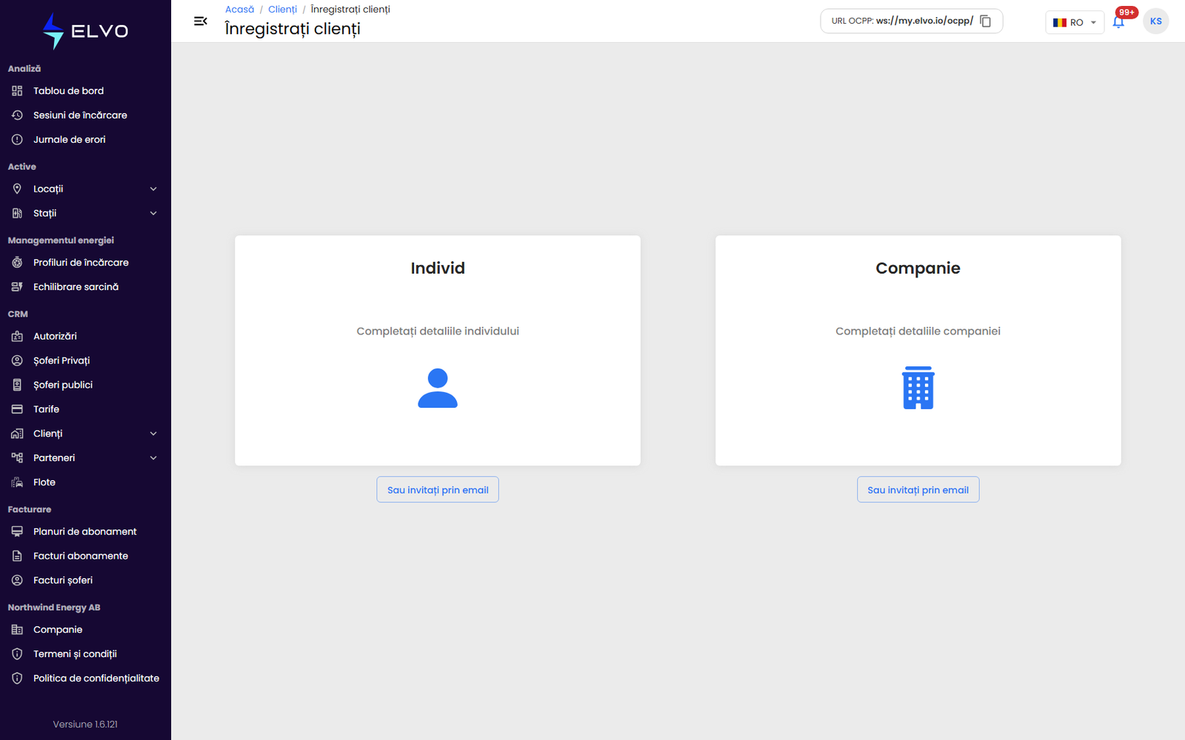
Task: Expand the Stații submenu chevron
Action: (x=153, y=213)
